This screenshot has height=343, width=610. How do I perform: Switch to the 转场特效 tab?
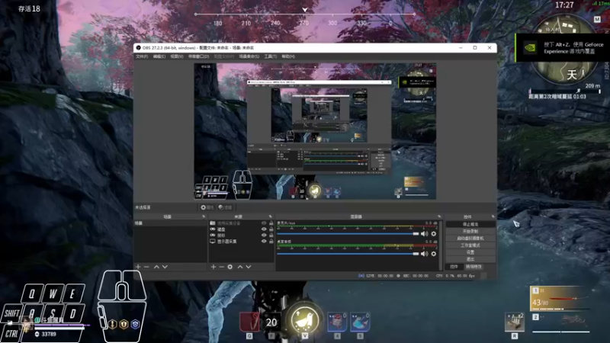point(474,267)
